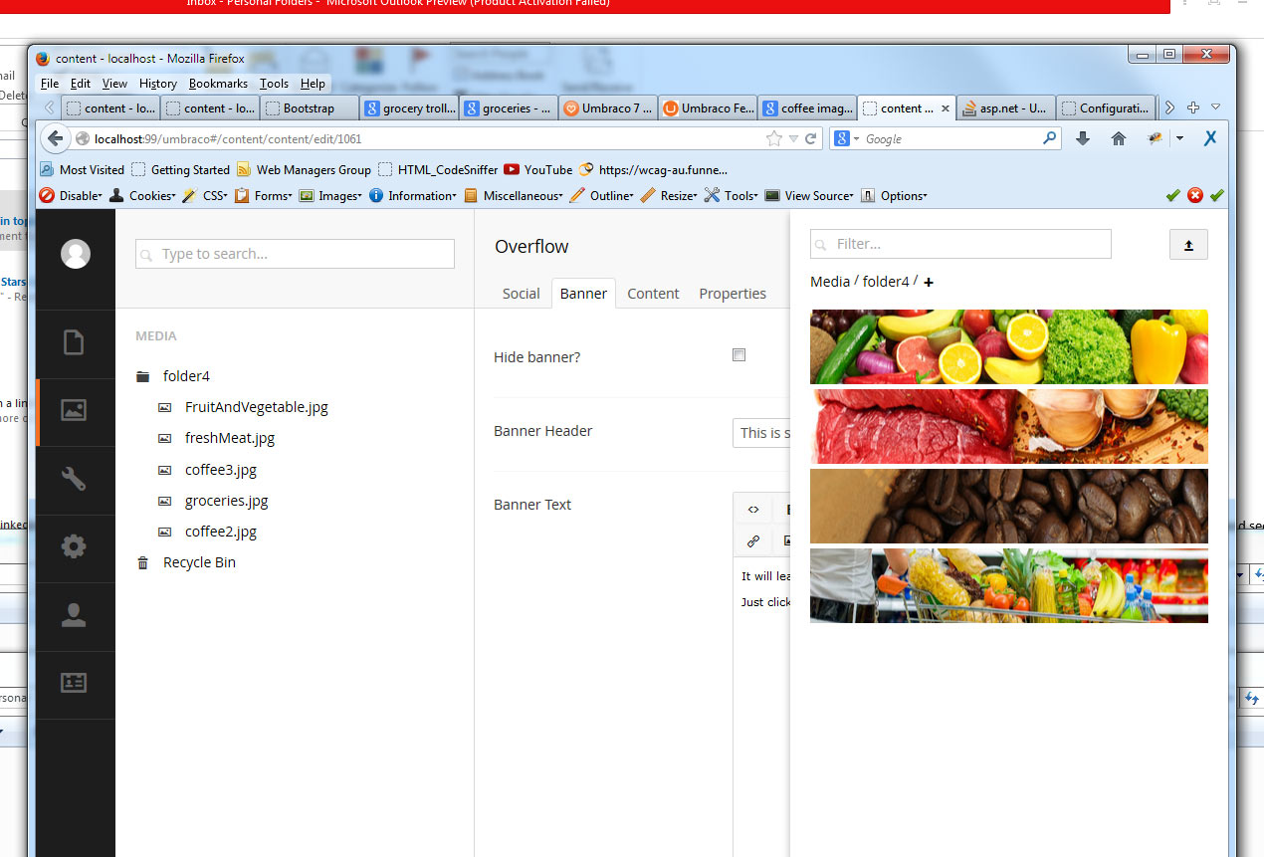Click View Source in developer toolbar
Image resolution: width=1264 pixels, height=857 pixels.
pyautogui.click(x=808, y=196)
